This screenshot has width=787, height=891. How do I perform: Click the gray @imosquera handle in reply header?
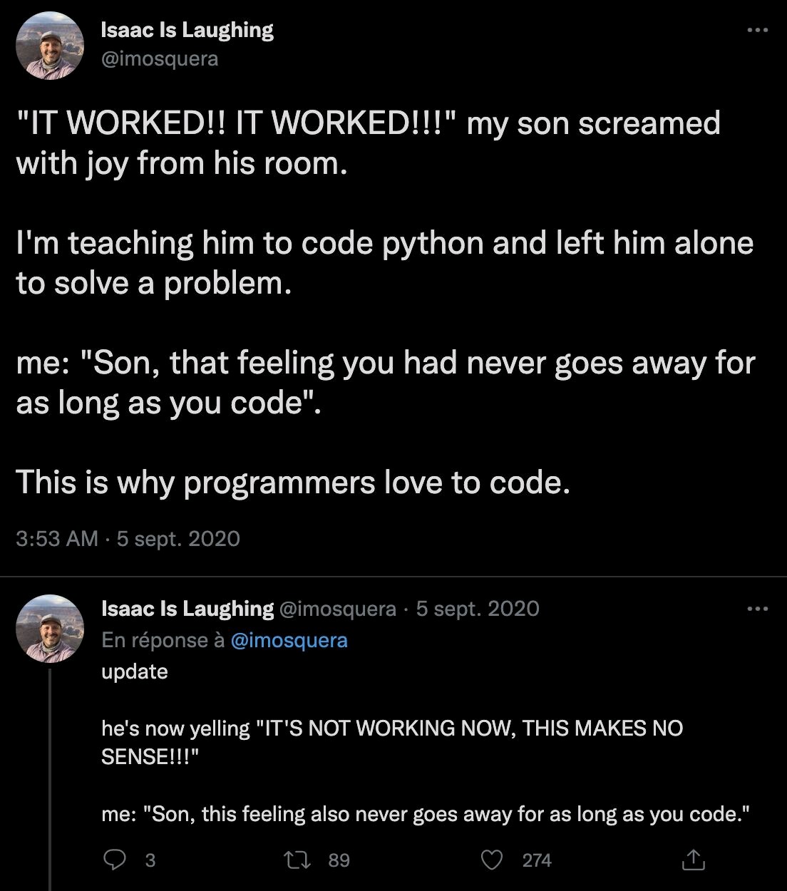[x=338, y=609]
